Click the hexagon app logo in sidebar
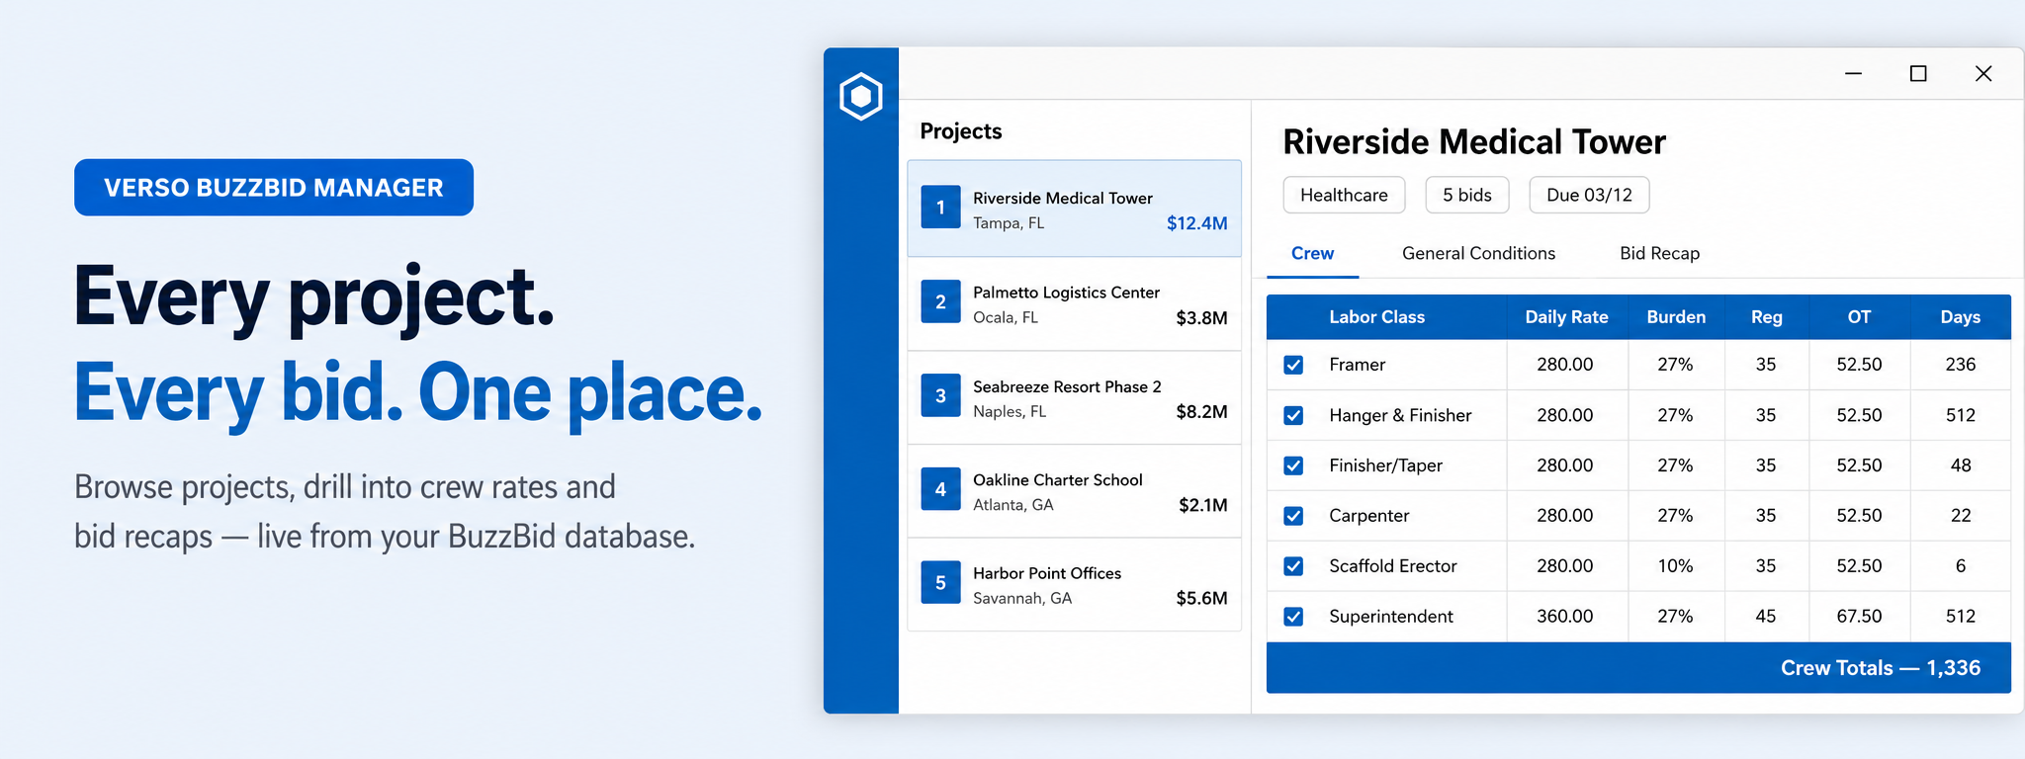The height and width of the screenshot is (759, 2025). pyautogui.click(x=860, y=96)
